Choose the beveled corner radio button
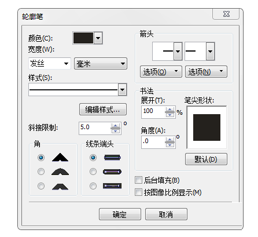The image size is (258, 237). [41, 186]
